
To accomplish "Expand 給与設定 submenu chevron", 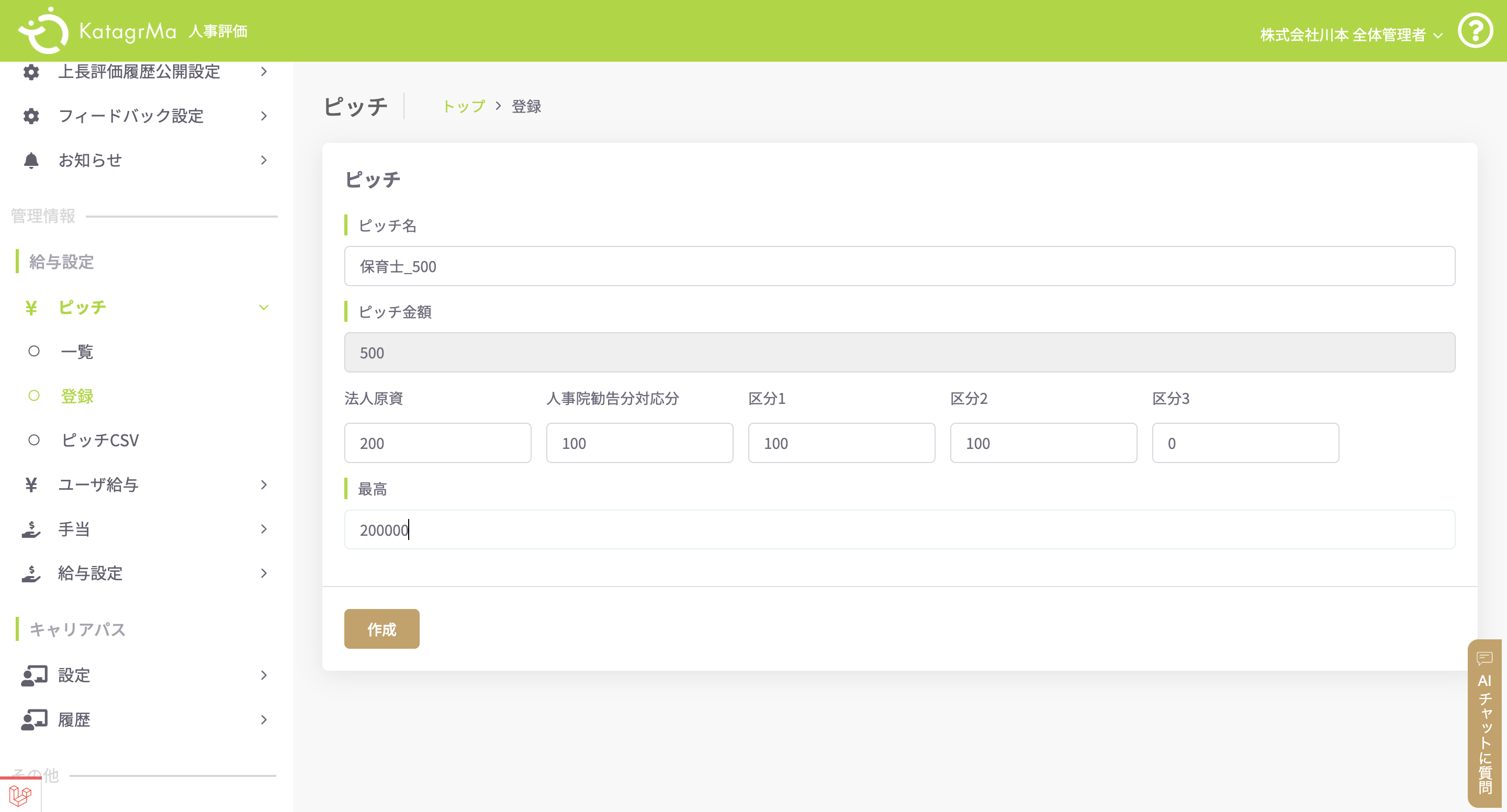I will 264,573.
